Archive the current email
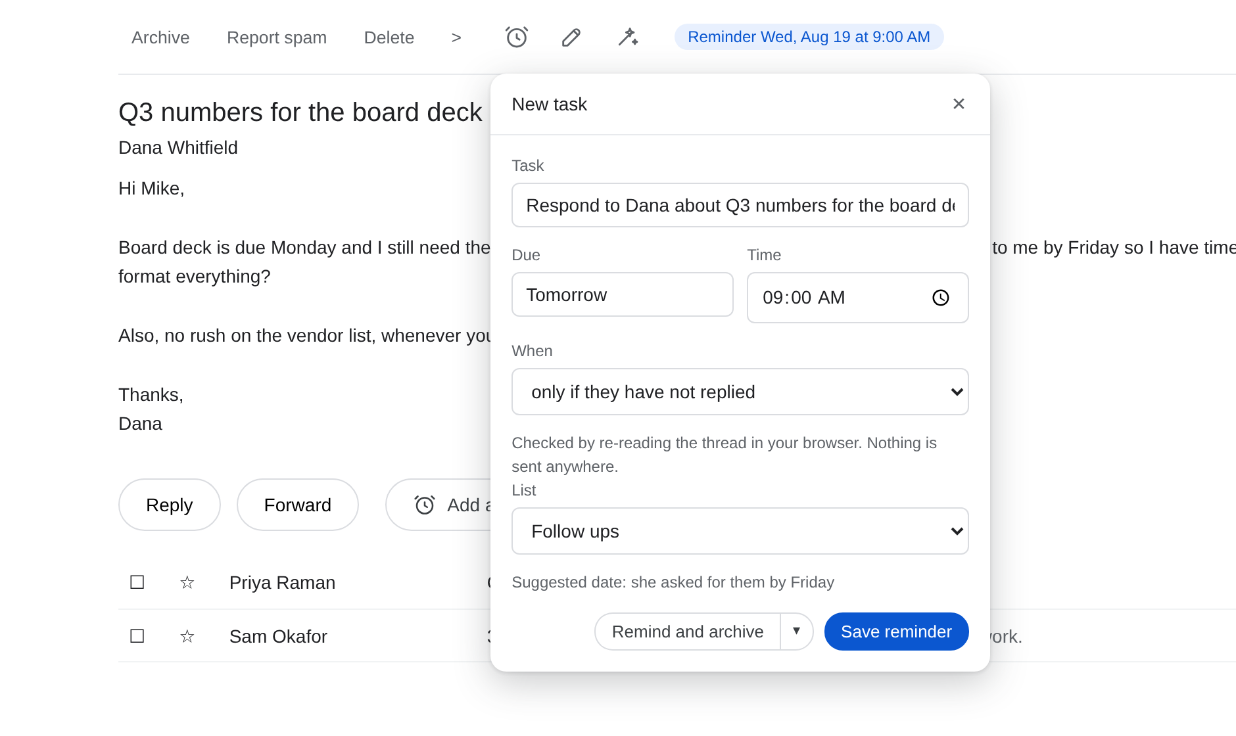The image size is (1236, 736). [x=160, y=37]
